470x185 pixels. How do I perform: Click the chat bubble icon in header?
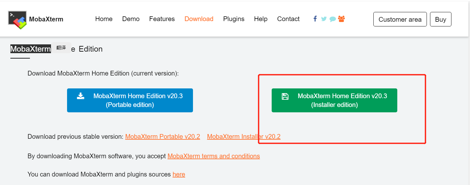pos(333,19)
